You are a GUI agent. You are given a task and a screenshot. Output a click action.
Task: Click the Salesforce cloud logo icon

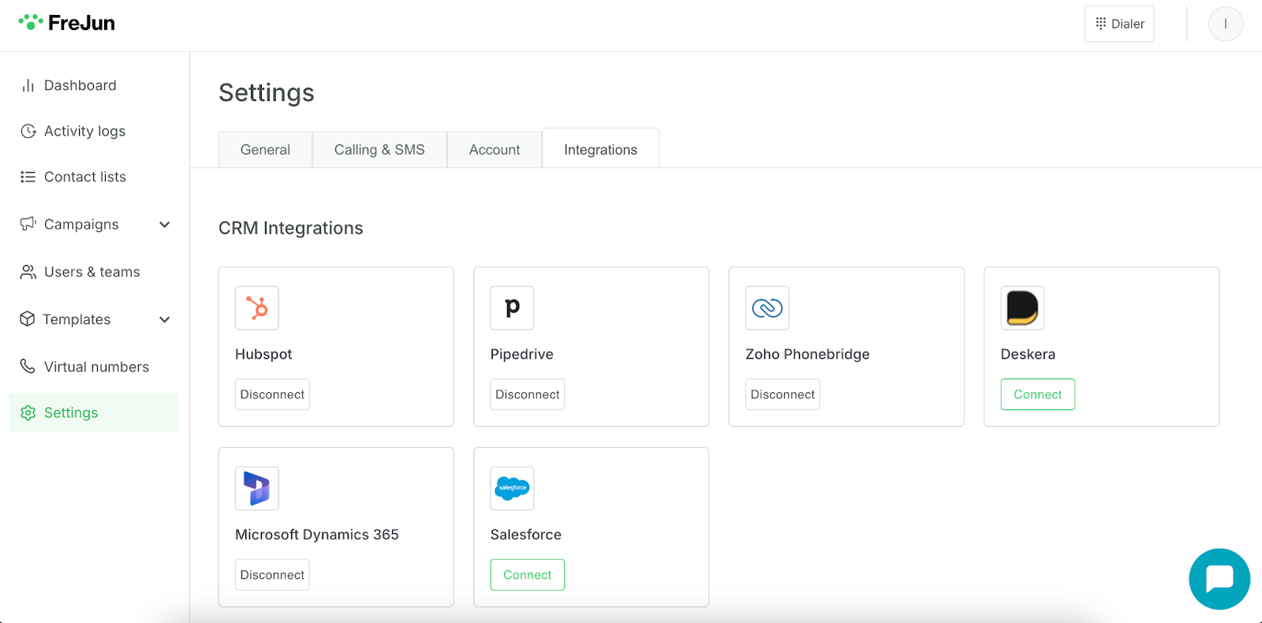coord(512,488)
